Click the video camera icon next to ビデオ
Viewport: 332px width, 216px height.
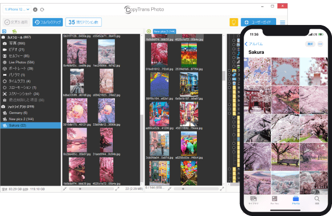pos(4,49)
